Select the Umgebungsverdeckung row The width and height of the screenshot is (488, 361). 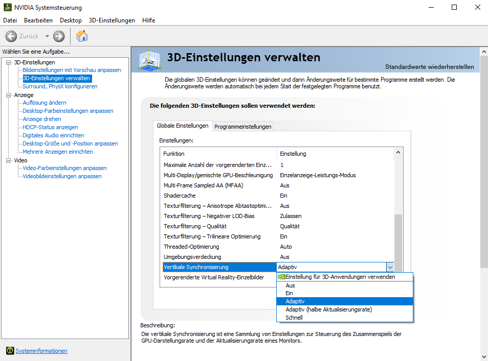pyautogui.click(x=278, y=257)
